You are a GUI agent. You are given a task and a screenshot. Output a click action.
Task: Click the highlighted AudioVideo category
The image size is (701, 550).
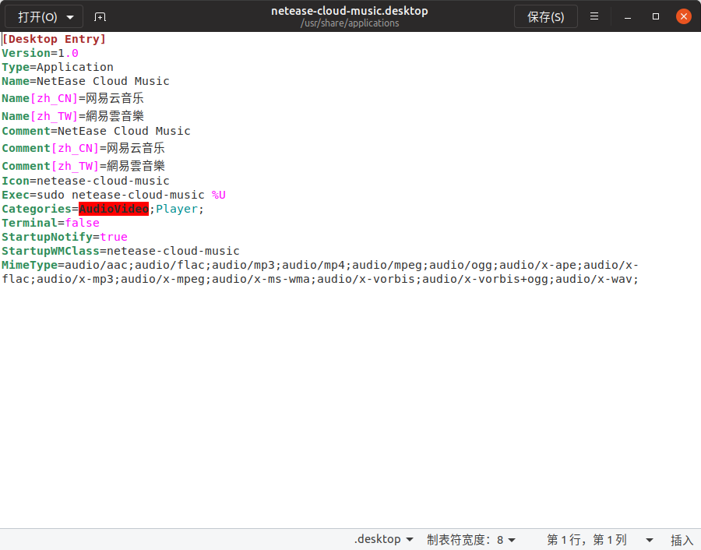tap(114, 209)
